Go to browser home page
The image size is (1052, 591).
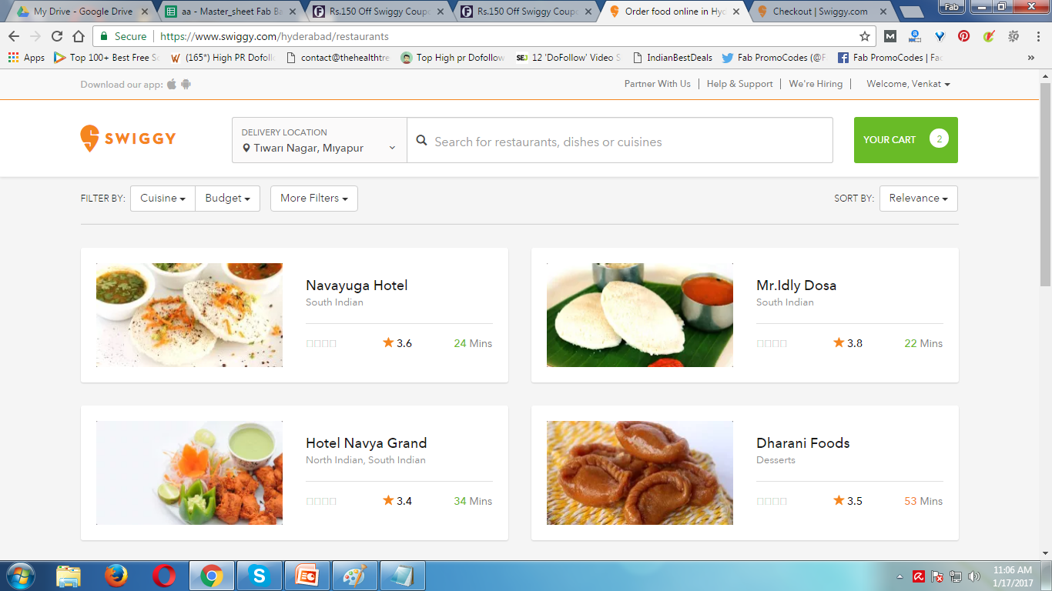click(x=79, y=36)
